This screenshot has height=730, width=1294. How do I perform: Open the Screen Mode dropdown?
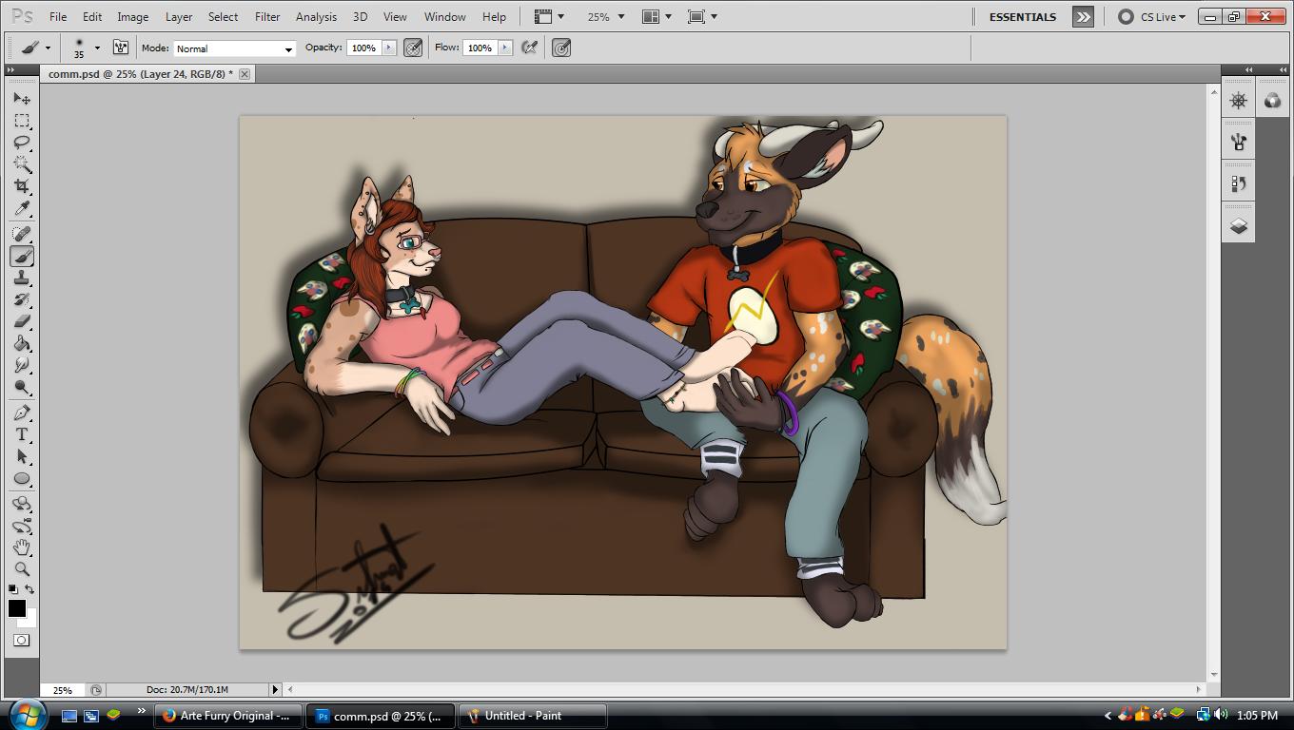(702, 16)
